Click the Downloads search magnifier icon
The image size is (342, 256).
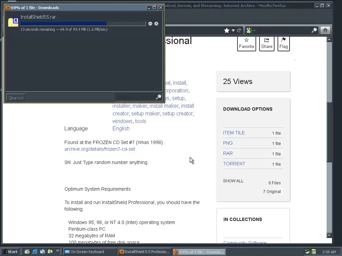point(159,97)
